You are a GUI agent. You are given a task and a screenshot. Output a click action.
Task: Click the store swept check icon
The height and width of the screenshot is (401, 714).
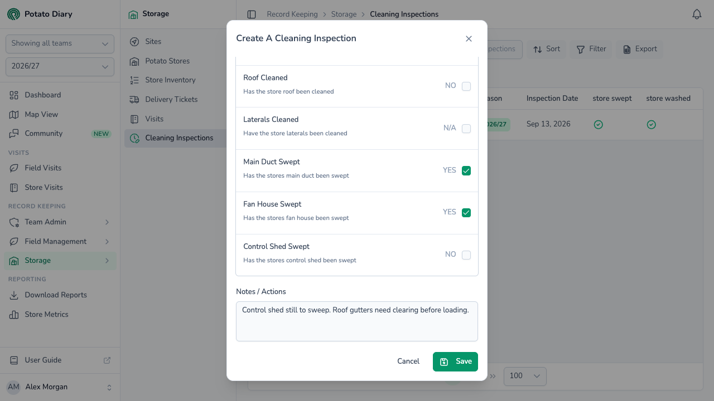click(599, 125)
